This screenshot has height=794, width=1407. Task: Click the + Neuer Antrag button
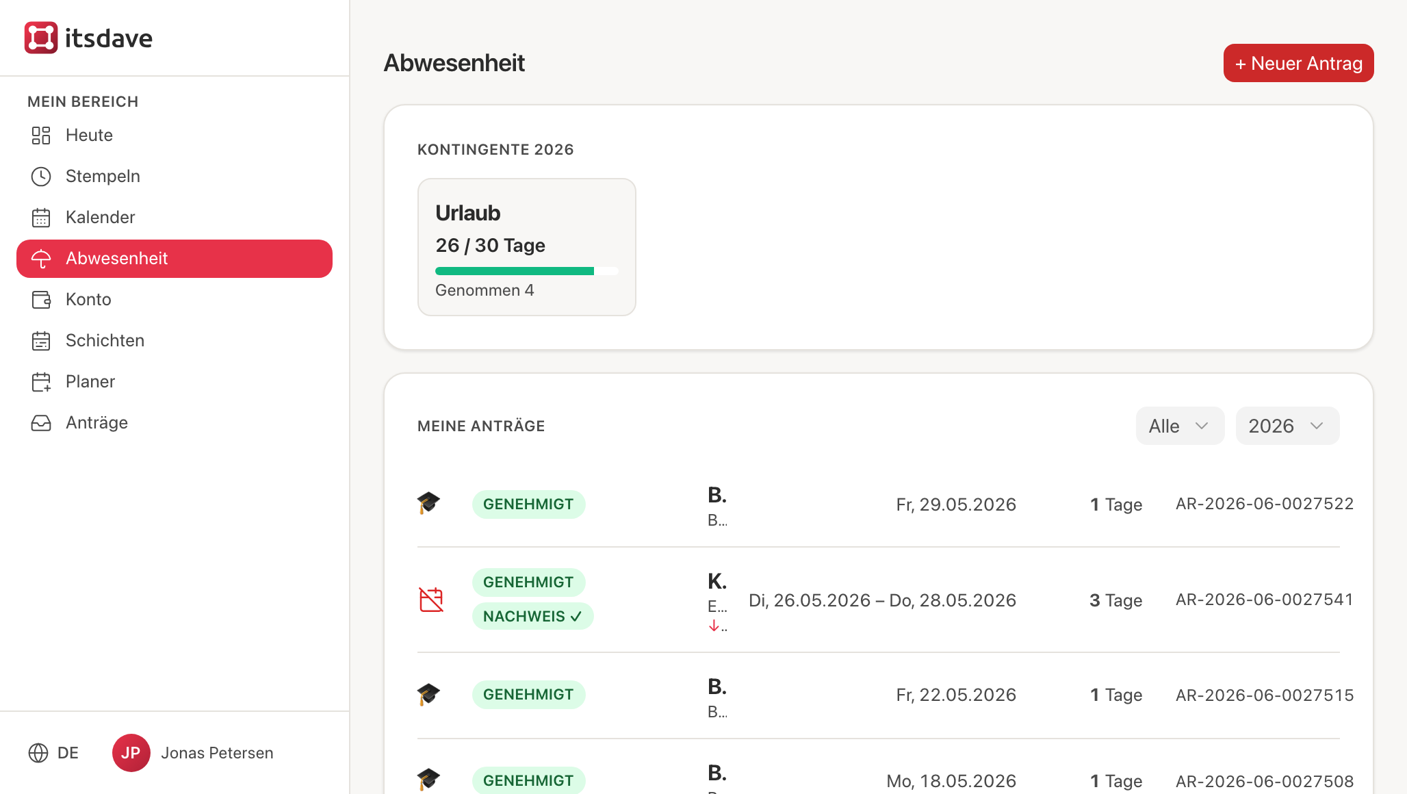[1298, 63]
